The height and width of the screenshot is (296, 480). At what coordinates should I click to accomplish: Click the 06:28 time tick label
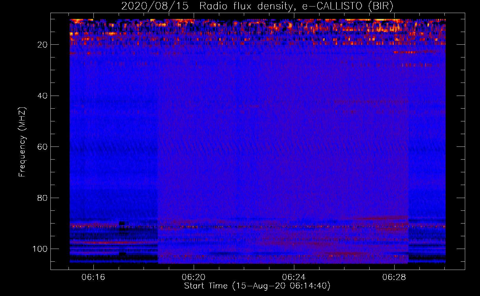pos(394,277)
